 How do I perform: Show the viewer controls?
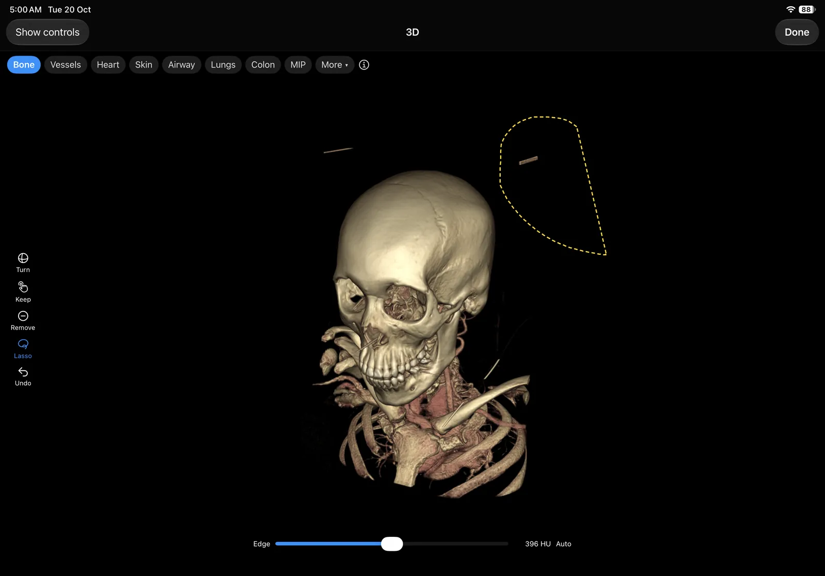click(x=47, y=32)
